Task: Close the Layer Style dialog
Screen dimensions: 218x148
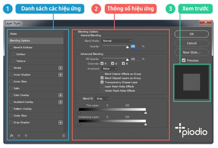Action: pyautogui.click(x=206, y=22)
